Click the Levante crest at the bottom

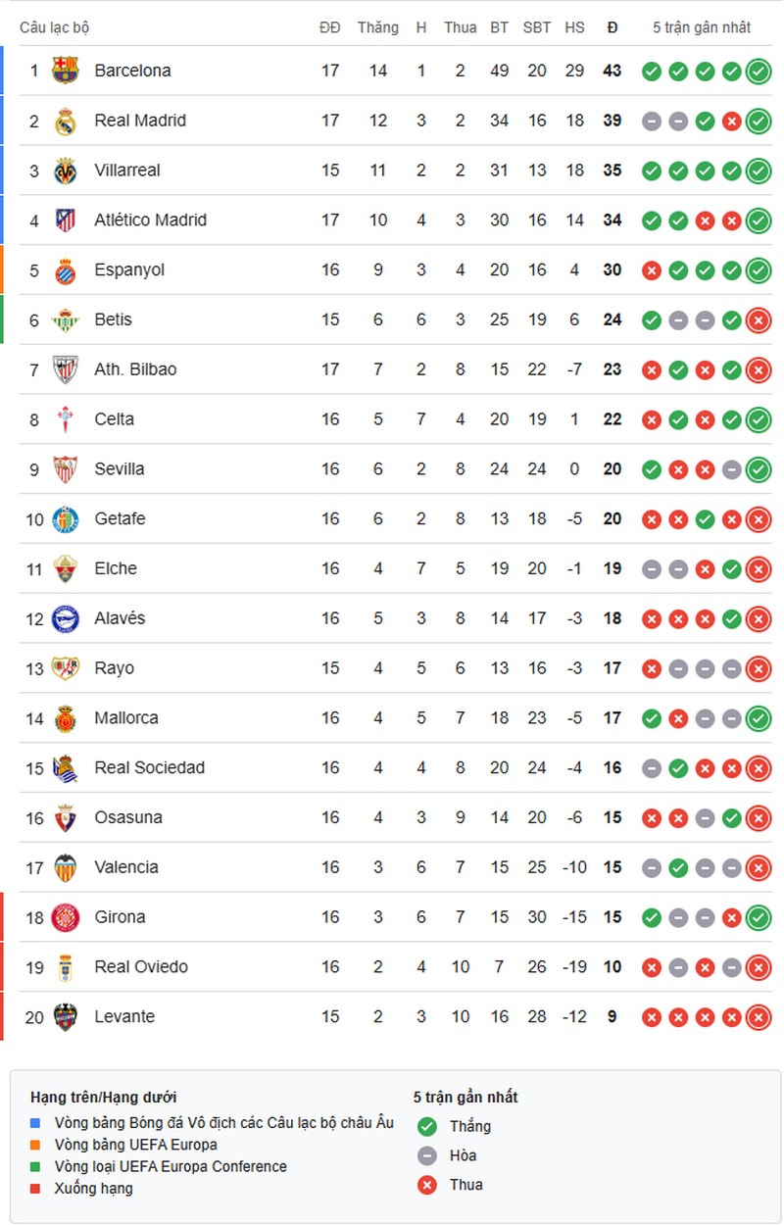coord(65,1016)
